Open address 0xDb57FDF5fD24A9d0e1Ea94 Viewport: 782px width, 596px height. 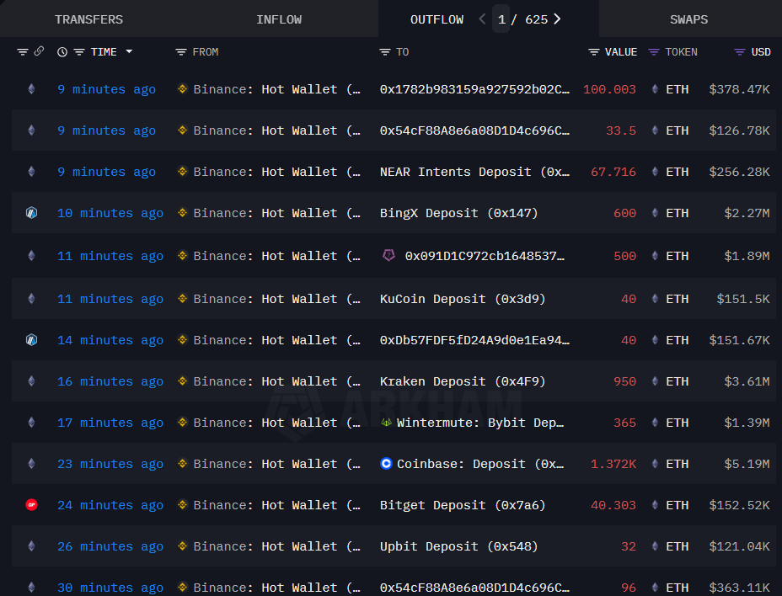pos(474,340)
